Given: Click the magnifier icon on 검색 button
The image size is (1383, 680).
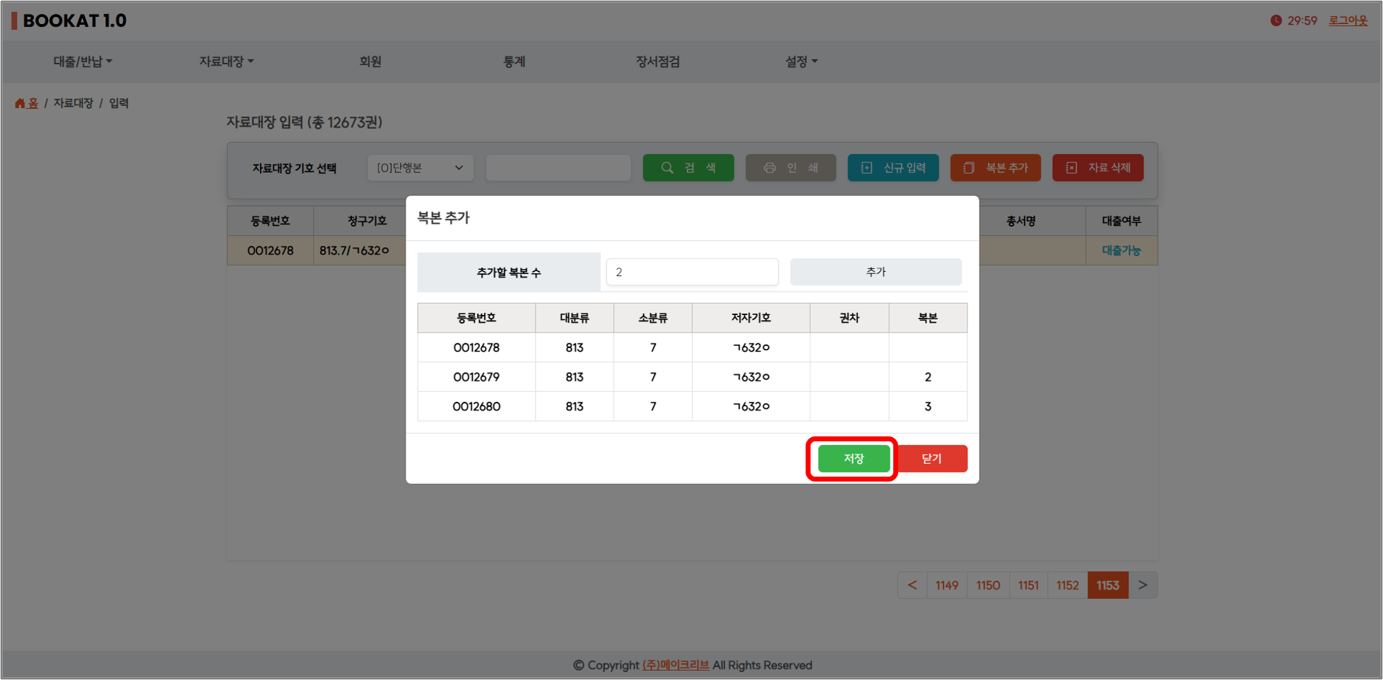Looking at the screenshot, I should click(x=667, y=168).
